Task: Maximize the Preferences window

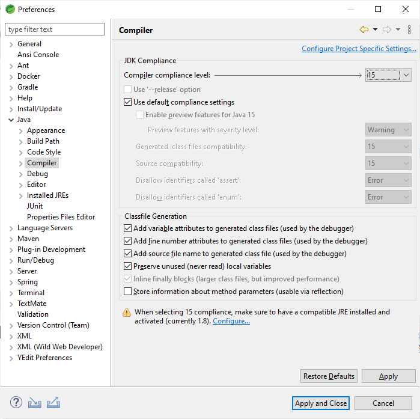Action: (x=378, y=9)
